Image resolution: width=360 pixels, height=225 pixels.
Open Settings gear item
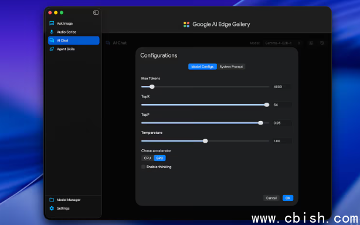coord(73,208)
